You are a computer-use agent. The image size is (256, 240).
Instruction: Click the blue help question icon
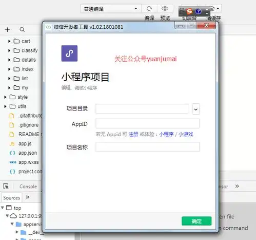[x=198, y=11]
